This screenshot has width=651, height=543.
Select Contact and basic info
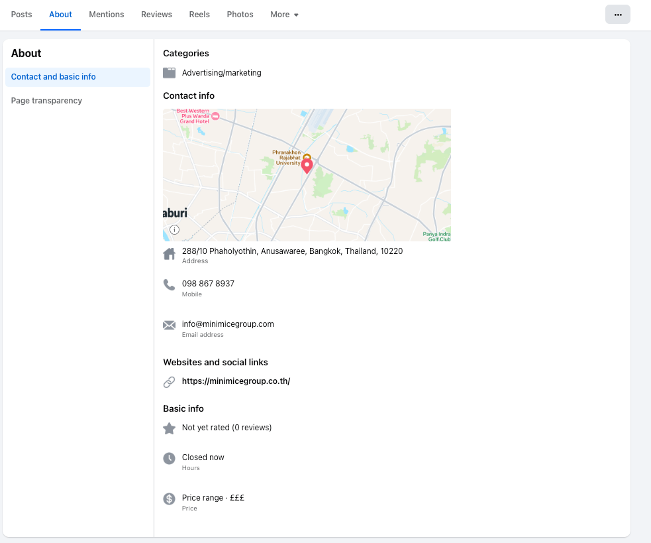pyautogui.click(x=54, y=77)
